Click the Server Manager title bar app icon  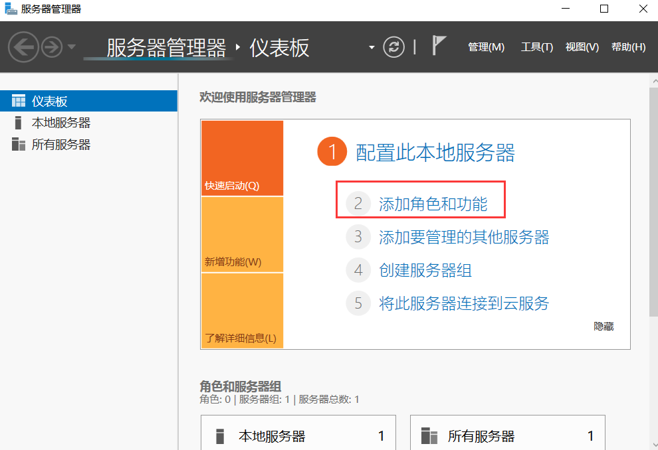(x=11, y=9)
